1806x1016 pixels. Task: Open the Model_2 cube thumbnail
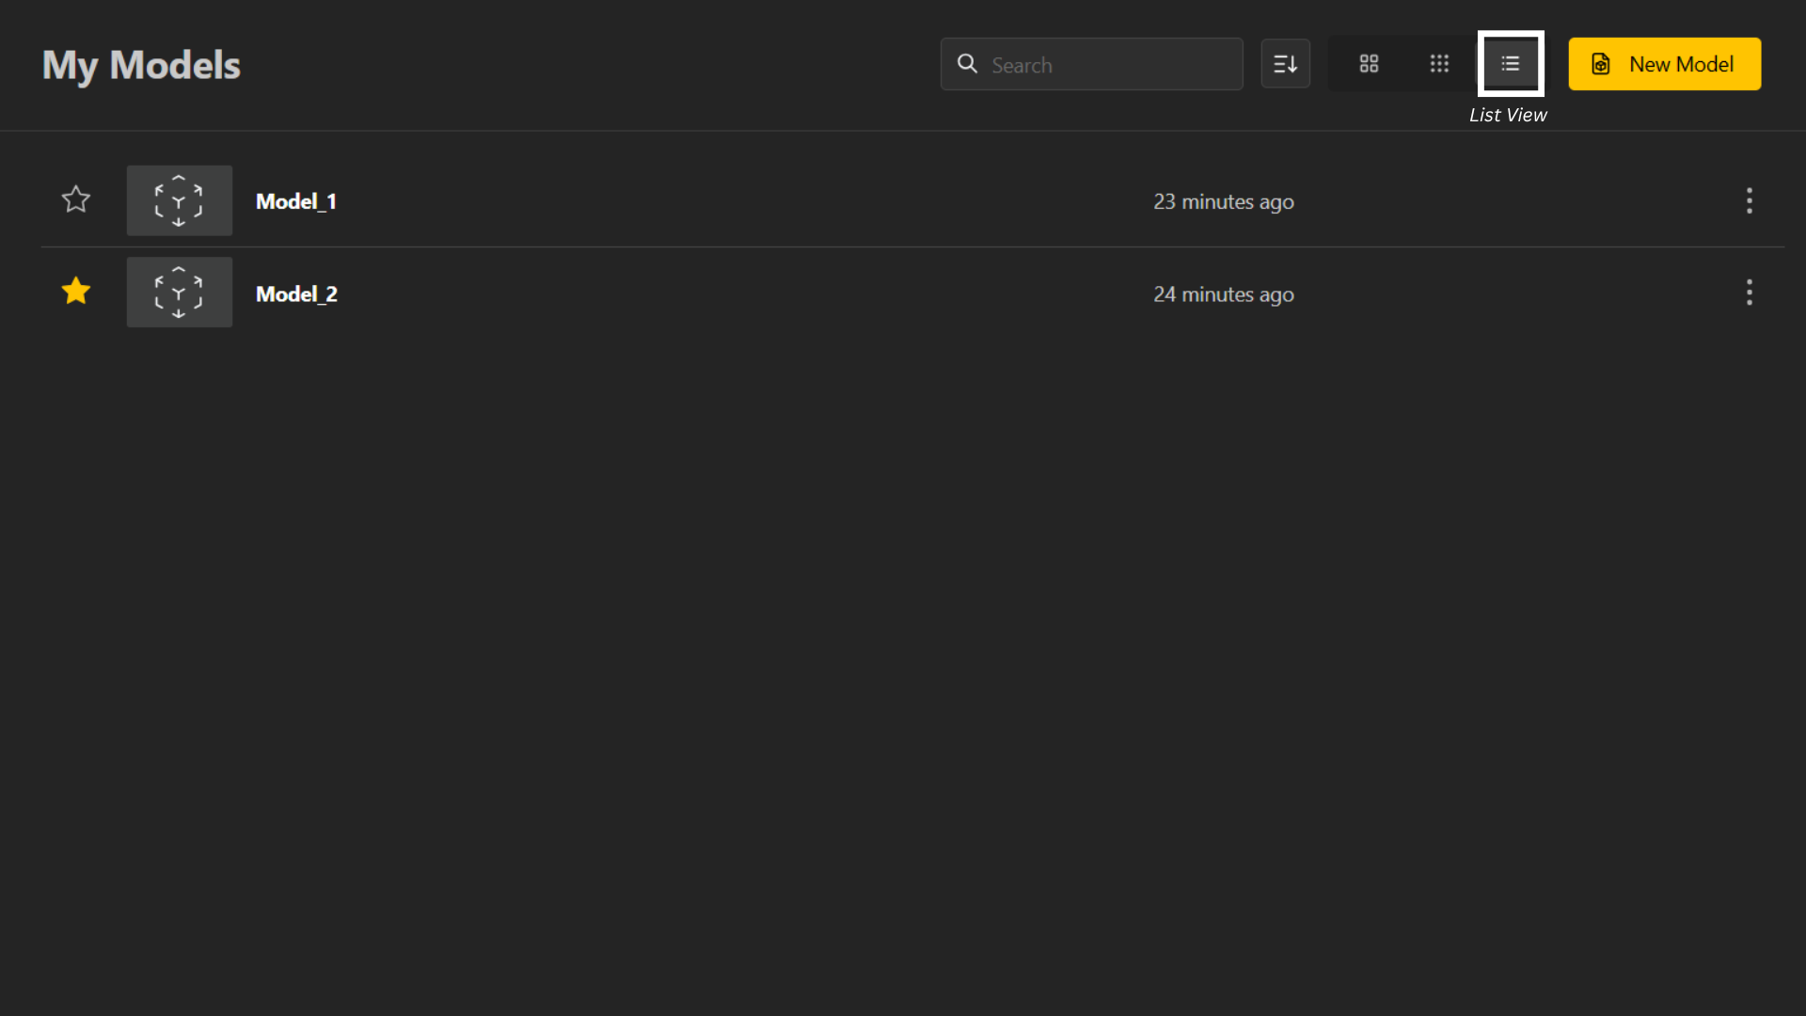point(179,293)
